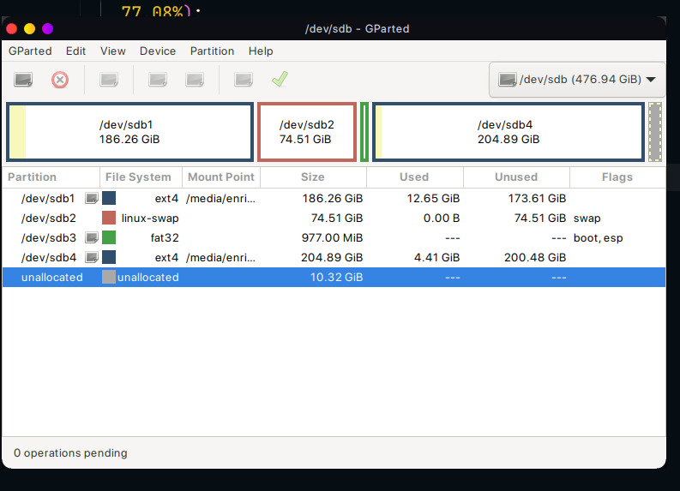Click the fat32 file system text
Image resolution: width=680 pixels, height=491 pixels.
(165, 238)
